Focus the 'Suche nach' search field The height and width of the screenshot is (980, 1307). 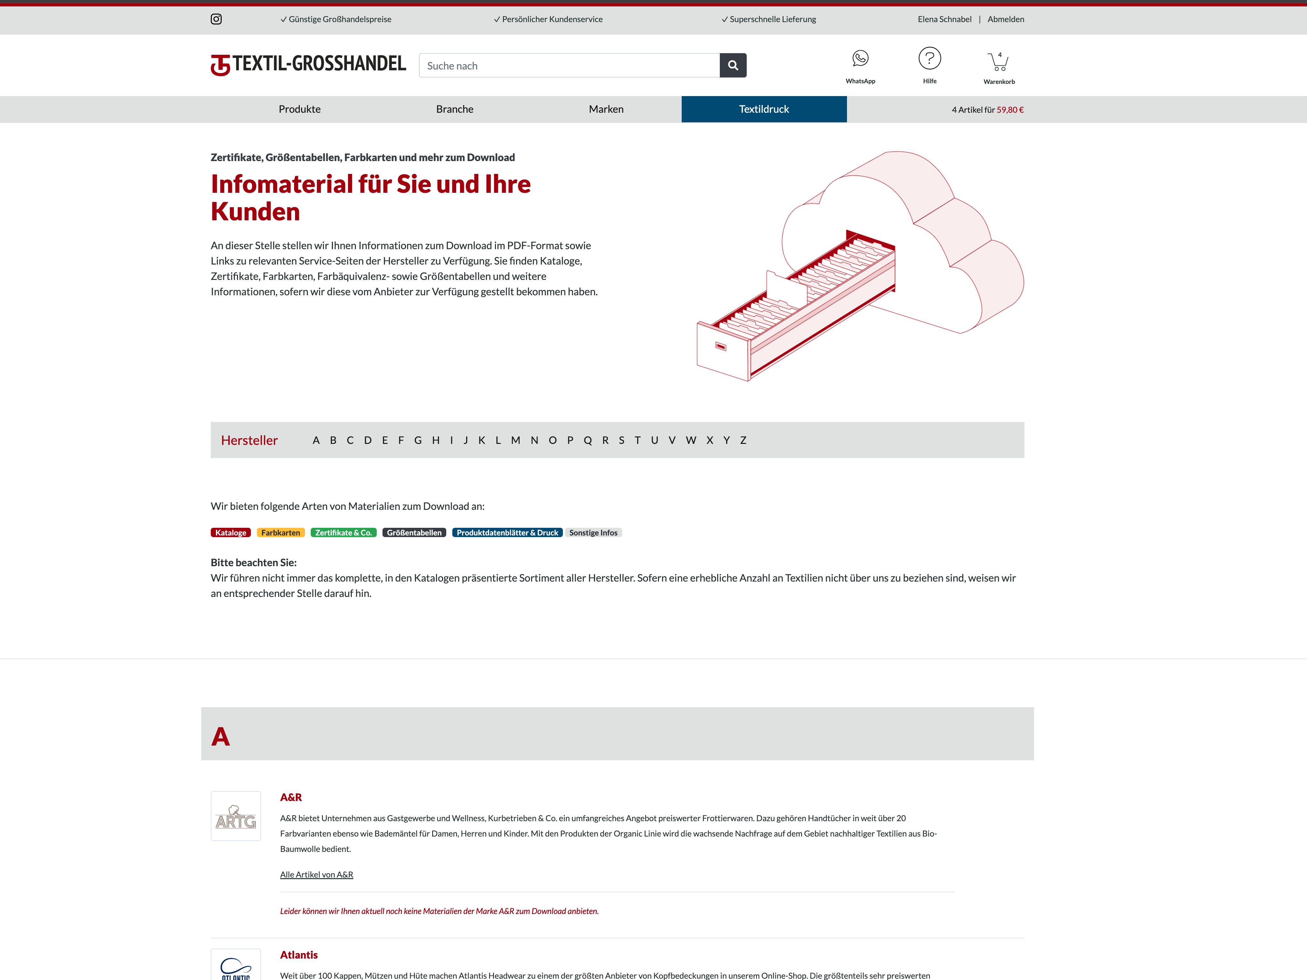569,66
